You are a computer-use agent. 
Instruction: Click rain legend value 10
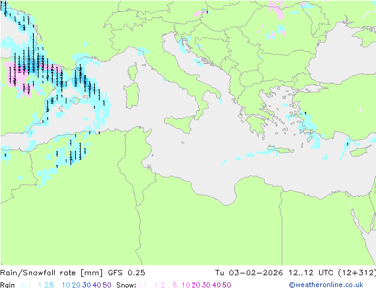(66, 285)
